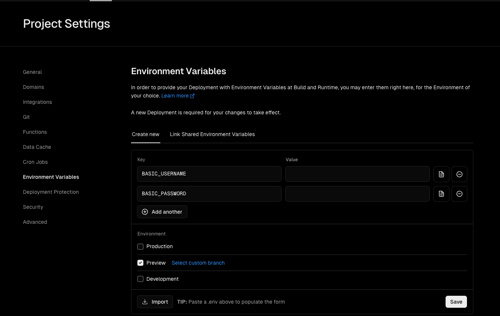Switch to the Create new tab
Screen dimensions: 500x316
tap(146, 134)
